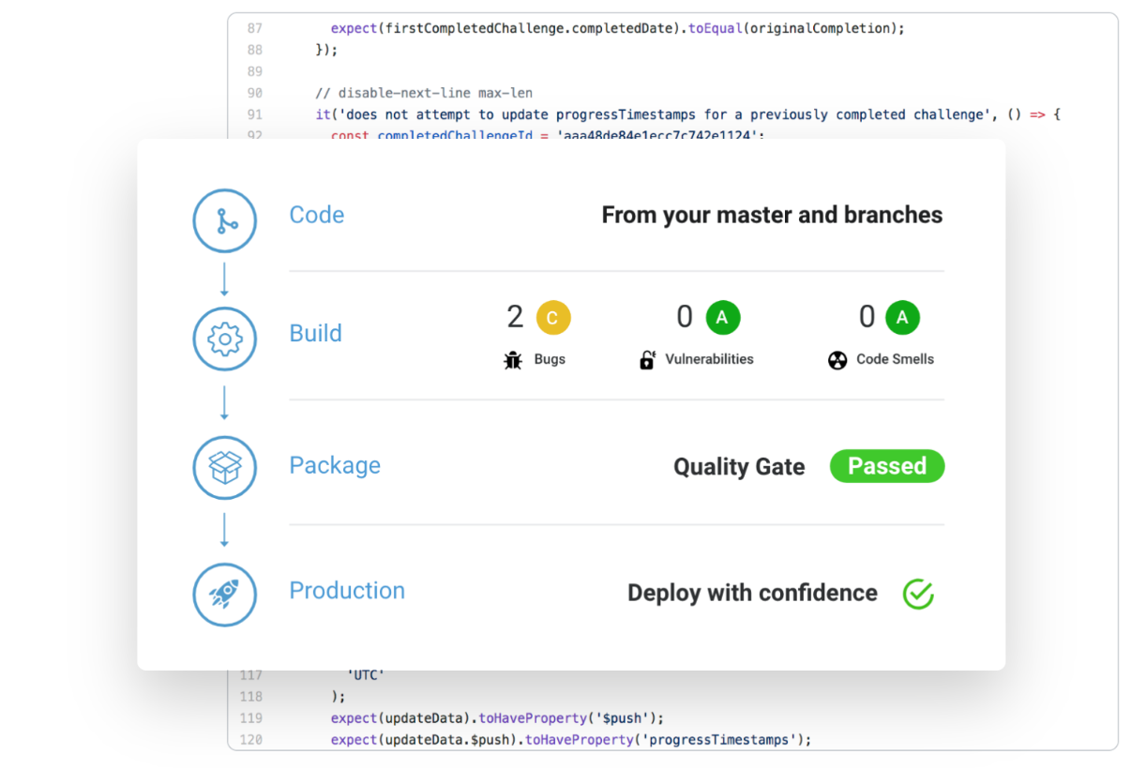The image size is (1131, 784).
Task: Open the Build stage link
Action: [315, 333]
